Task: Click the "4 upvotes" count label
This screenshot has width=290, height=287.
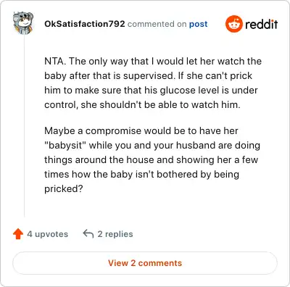Action: coord(48,234)
